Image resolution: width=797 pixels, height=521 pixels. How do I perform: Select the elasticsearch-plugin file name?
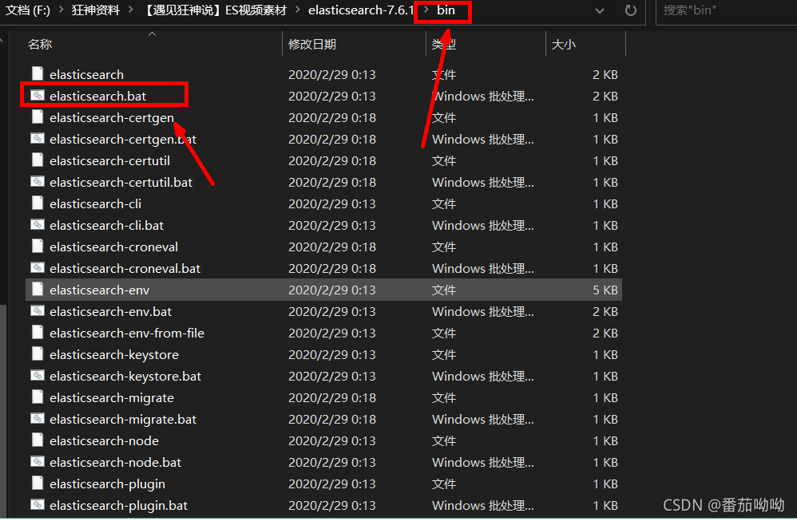tap(107, 484)
